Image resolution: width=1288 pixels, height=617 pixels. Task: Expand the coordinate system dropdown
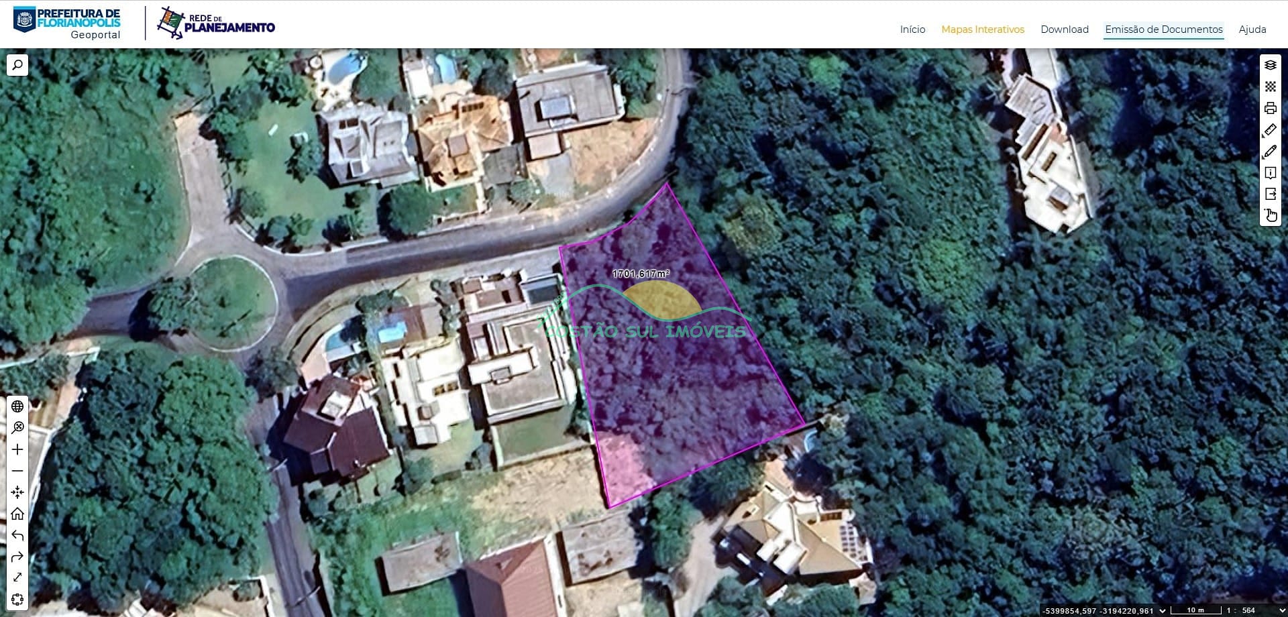(1163, 611)
